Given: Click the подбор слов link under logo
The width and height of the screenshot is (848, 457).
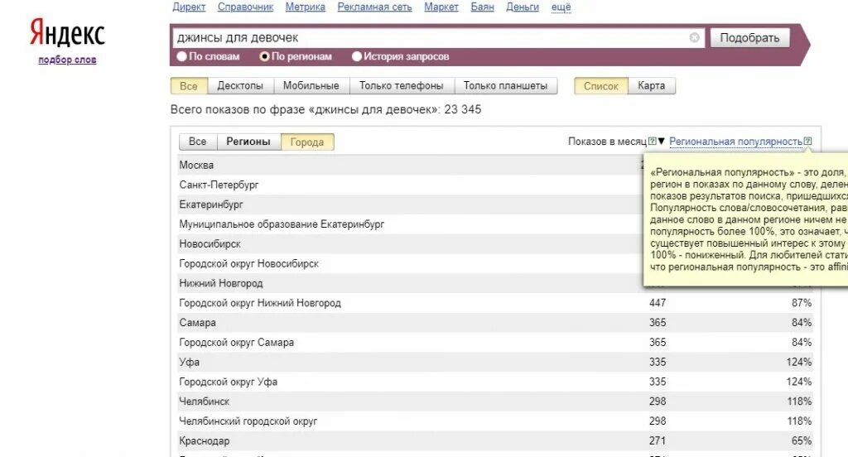Looking at the screenshot, I should tap(67, 60).
